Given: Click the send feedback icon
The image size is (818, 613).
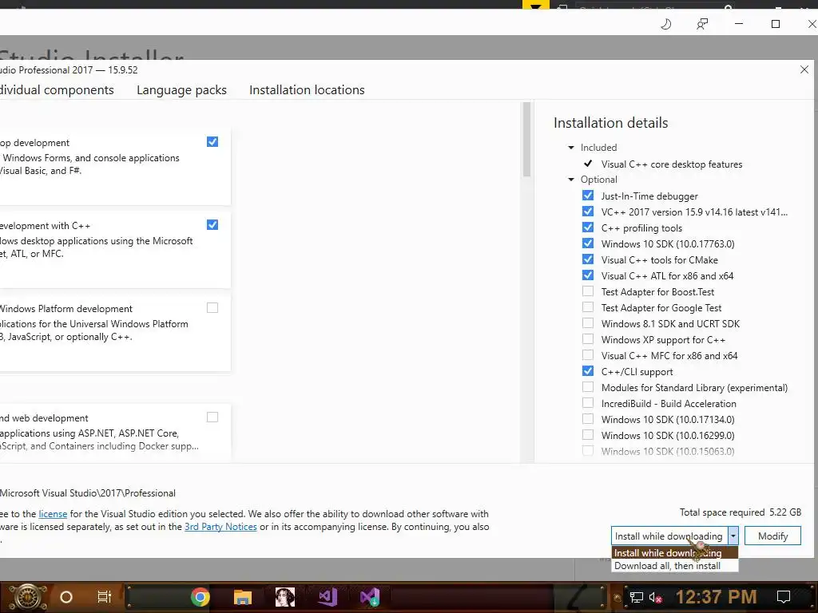Looking at the screenshot, I should pyautogui.click(x=702, y=24).
